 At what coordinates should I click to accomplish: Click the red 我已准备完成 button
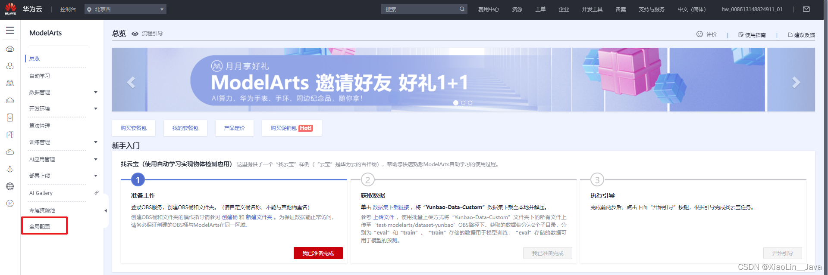tap(318, 253)
